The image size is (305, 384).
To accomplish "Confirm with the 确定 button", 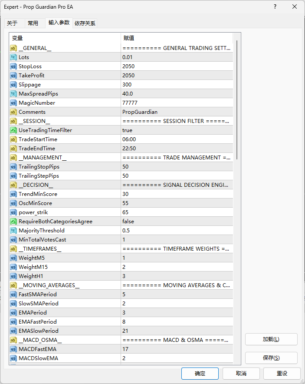I will (x=200, y=373).
